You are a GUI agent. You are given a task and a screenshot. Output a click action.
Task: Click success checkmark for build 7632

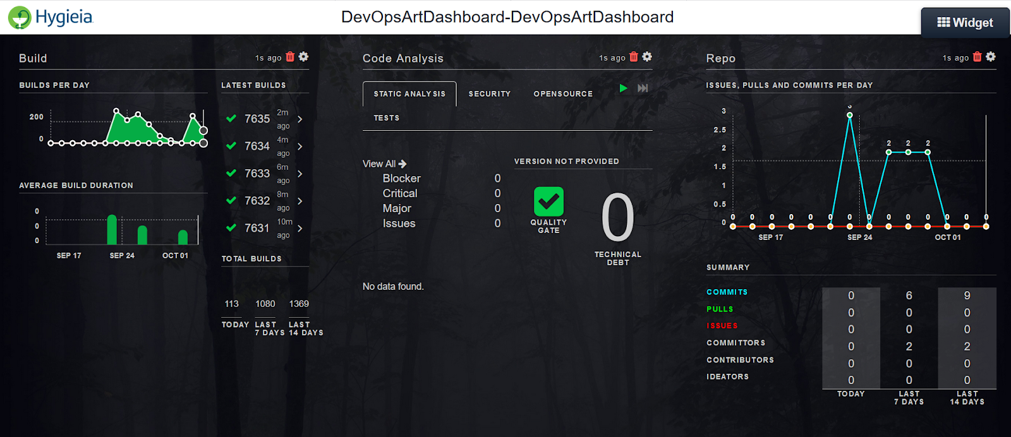coord(231,200)
